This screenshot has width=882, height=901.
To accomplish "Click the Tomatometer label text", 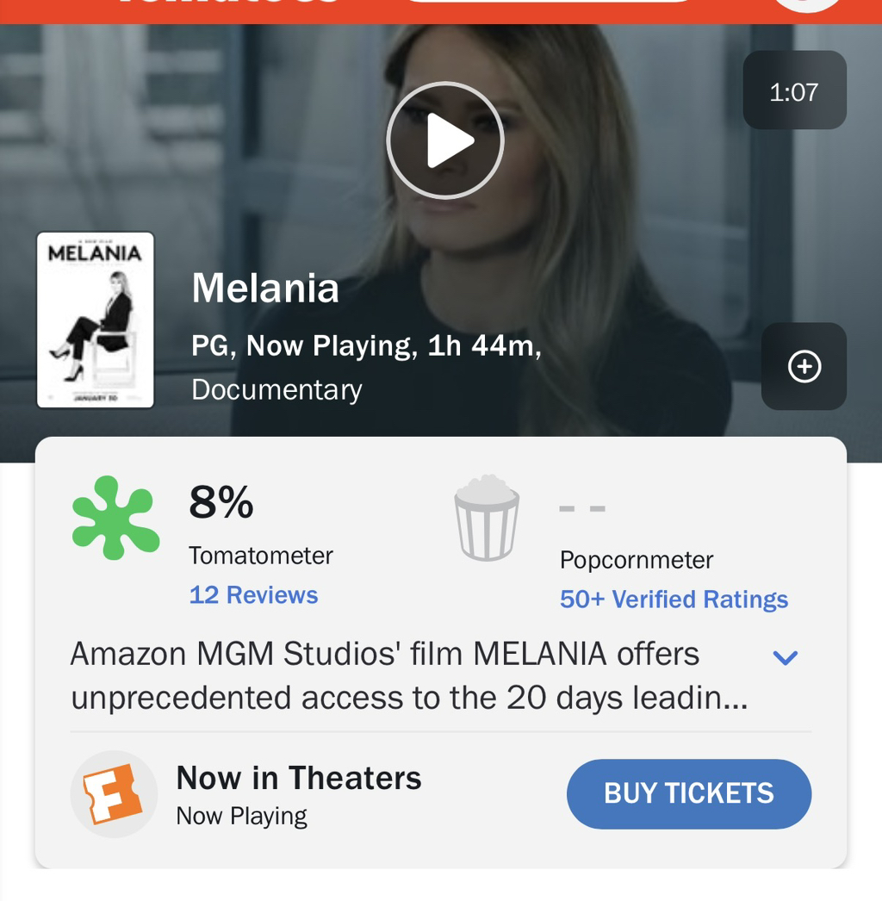I will (261, 556).
